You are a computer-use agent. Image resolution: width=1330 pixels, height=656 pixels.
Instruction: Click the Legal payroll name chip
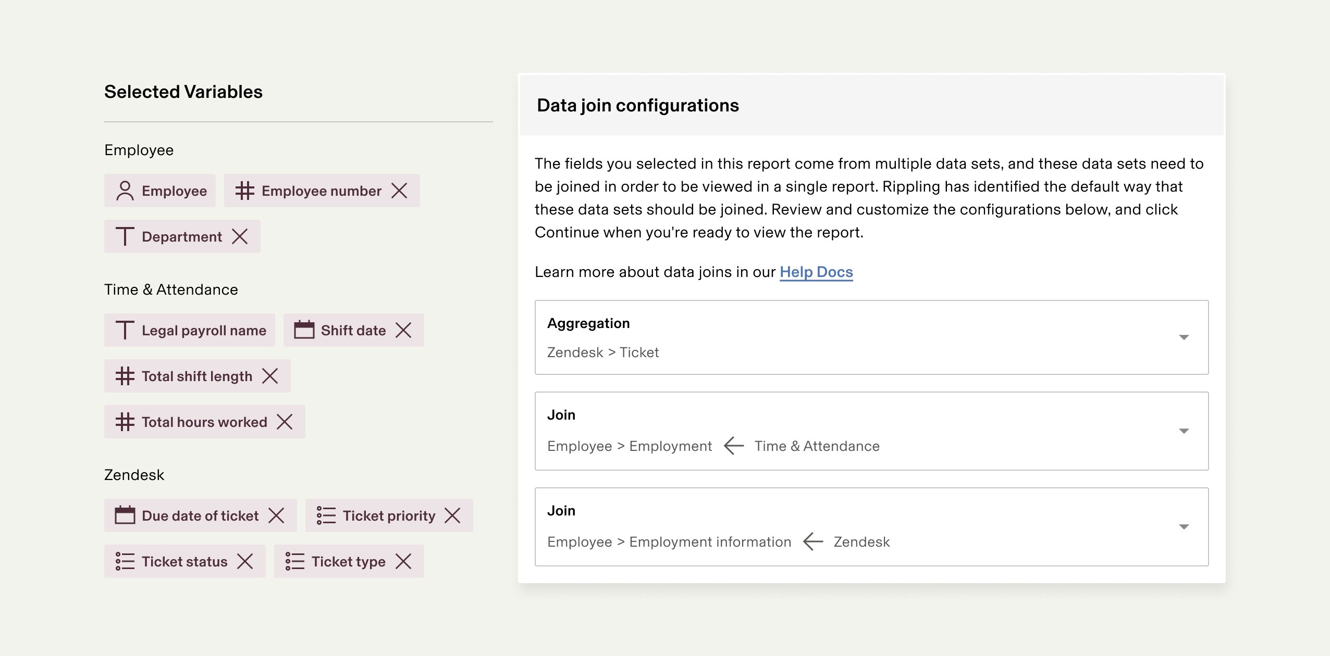pos(190,330)
